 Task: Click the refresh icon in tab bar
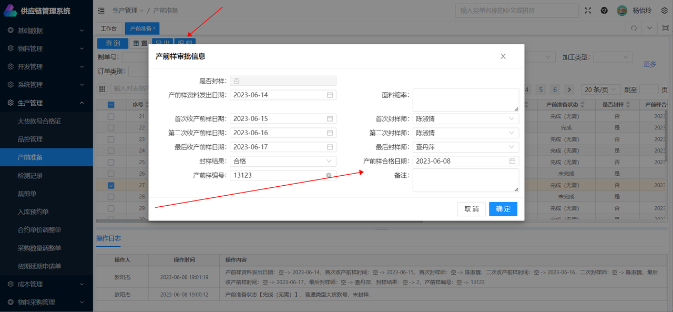coord(634,28)
